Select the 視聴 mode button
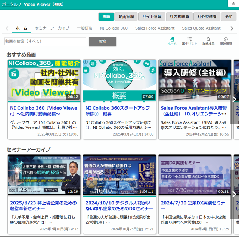The height and width of the screenshot is (237, 239). [106, 16]
